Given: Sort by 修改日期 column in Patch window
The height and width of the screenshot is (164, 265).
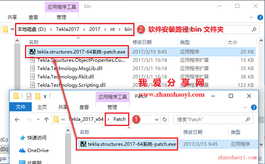Looking at the screenshot, I should (x=193, y=132).
